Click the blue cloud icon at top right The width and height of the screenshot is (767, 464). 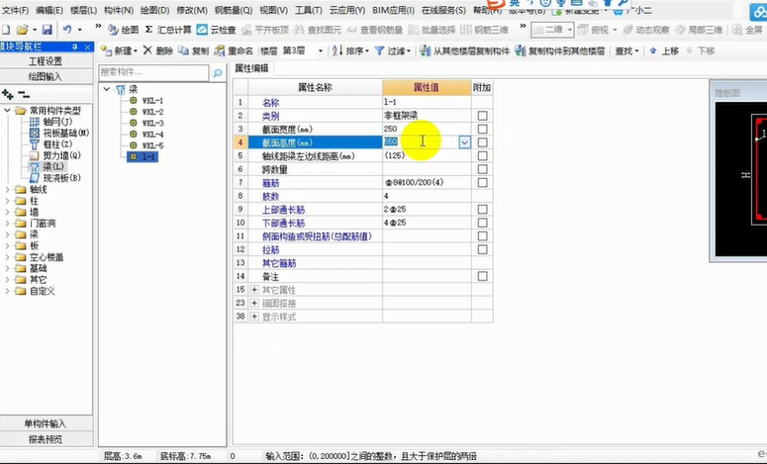[760, 13]
